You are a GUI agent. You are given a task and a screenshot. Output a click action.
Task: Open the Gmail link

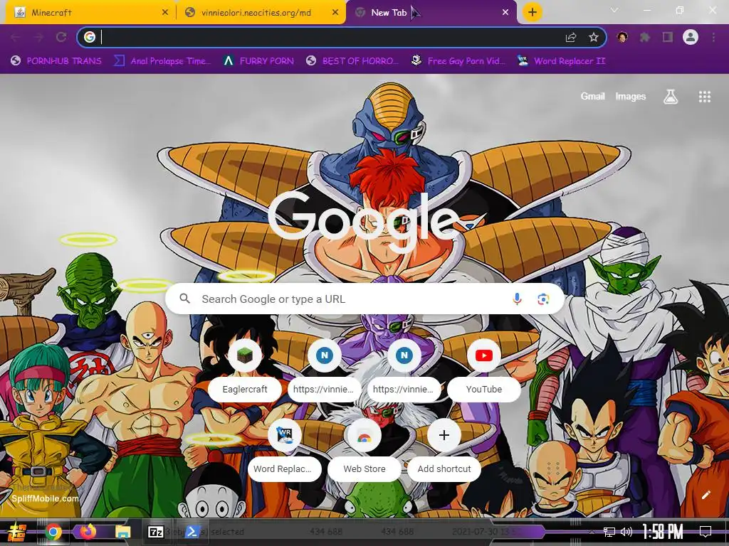[x=592, y=96]
